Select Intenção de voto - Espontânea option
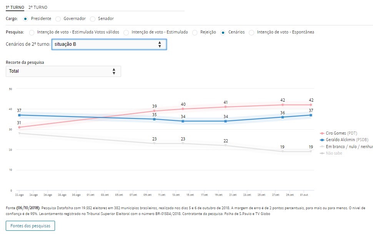This screenshot has height=235, width=373. pos(251,32)
